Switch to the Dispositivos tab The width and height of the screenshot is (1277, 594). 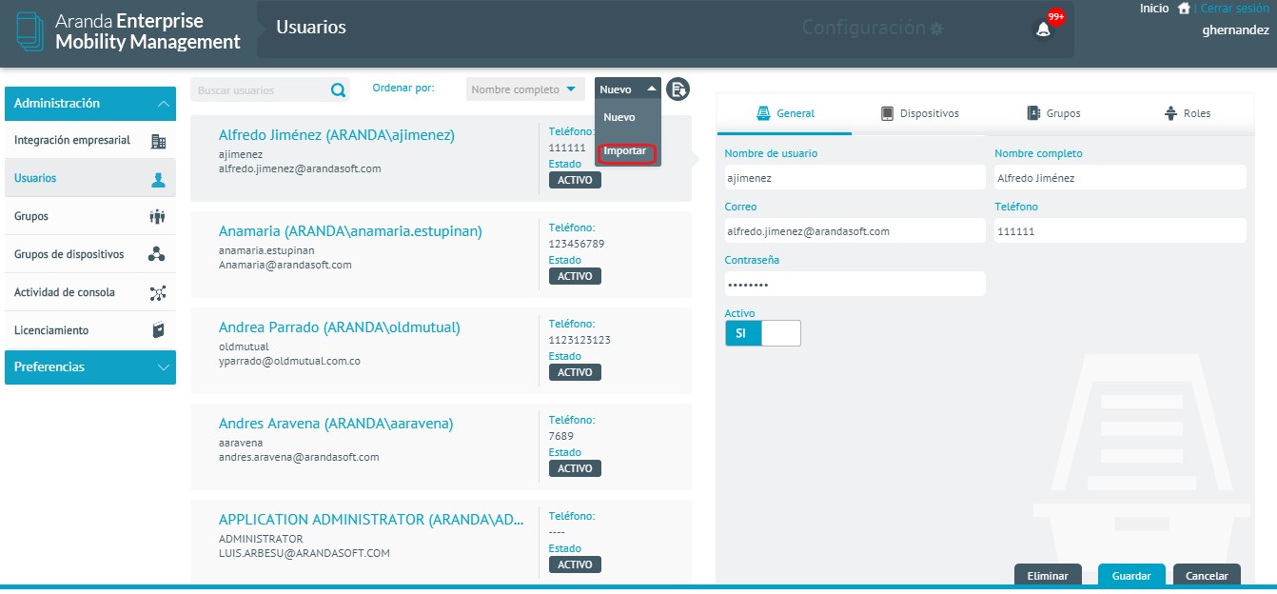pos(919,113)
